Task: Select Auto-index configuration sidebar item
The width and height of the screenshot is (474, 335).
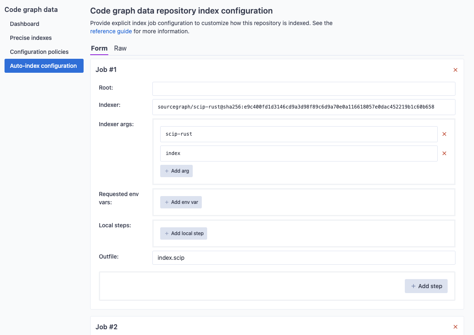Action: coord(44,66)
